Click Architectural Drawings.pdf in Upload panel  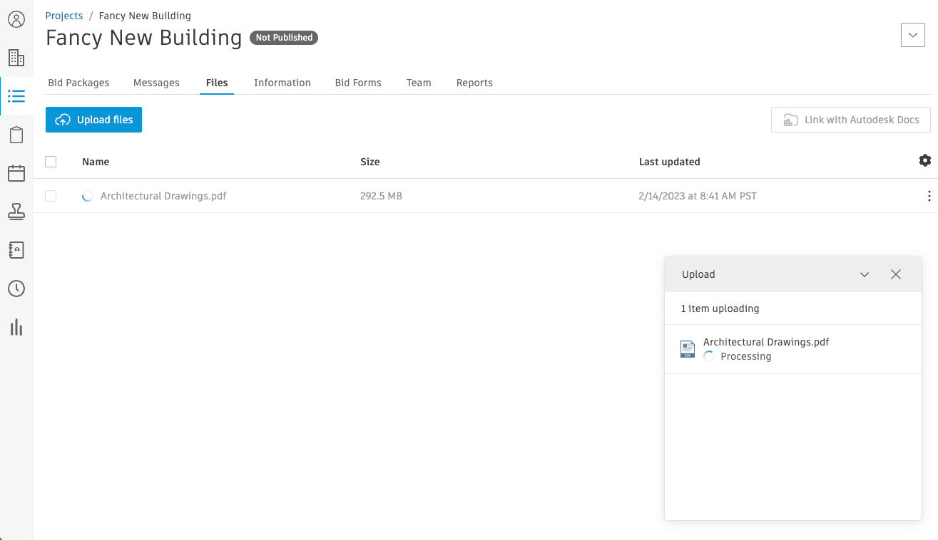(x=766, y=342)
